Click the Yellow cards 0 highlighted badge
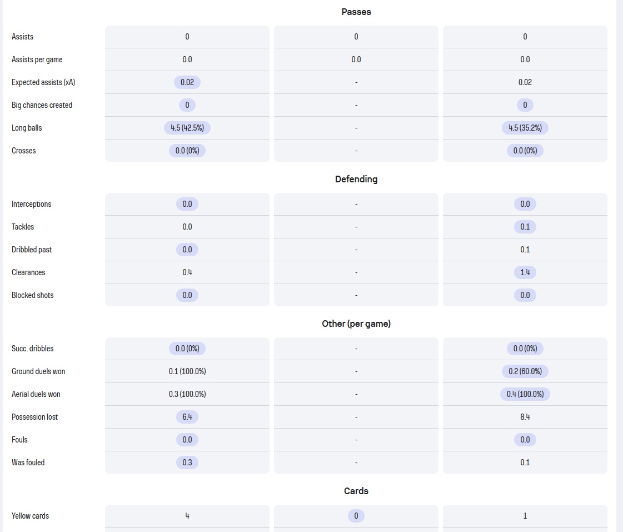This screenshot has height=532, width=623. click(356, 516)
